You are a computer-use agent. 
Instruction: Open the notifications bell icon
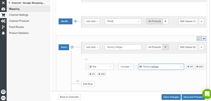coord(3,33)
